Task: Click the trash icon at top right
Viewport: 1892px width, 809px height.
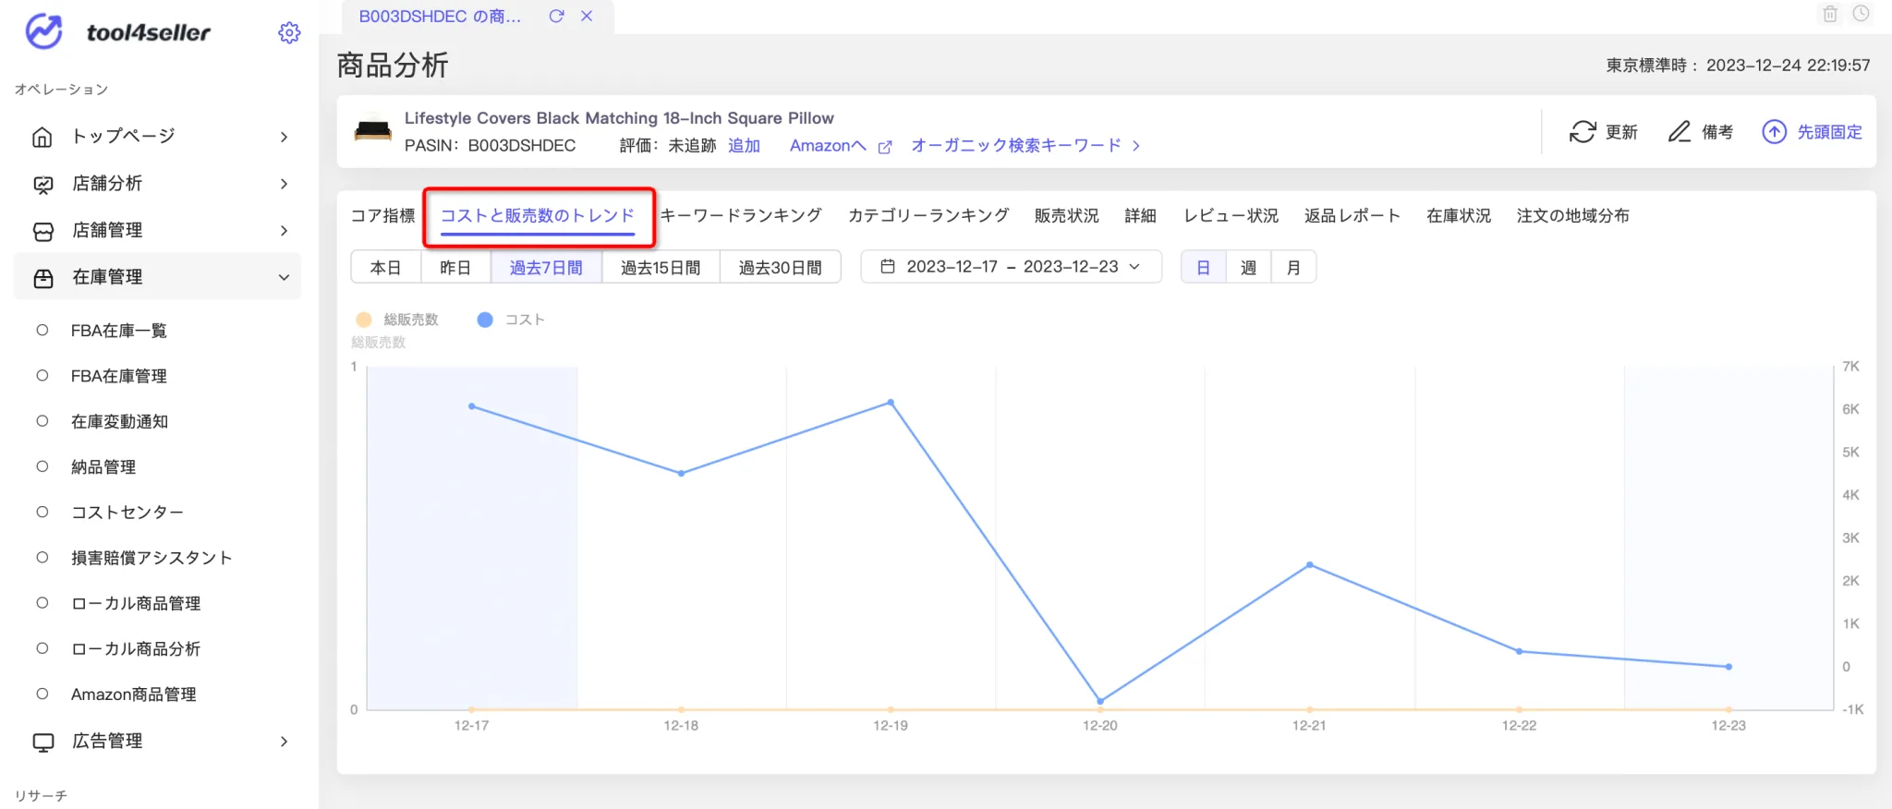Action: (x=1830, y=14)
